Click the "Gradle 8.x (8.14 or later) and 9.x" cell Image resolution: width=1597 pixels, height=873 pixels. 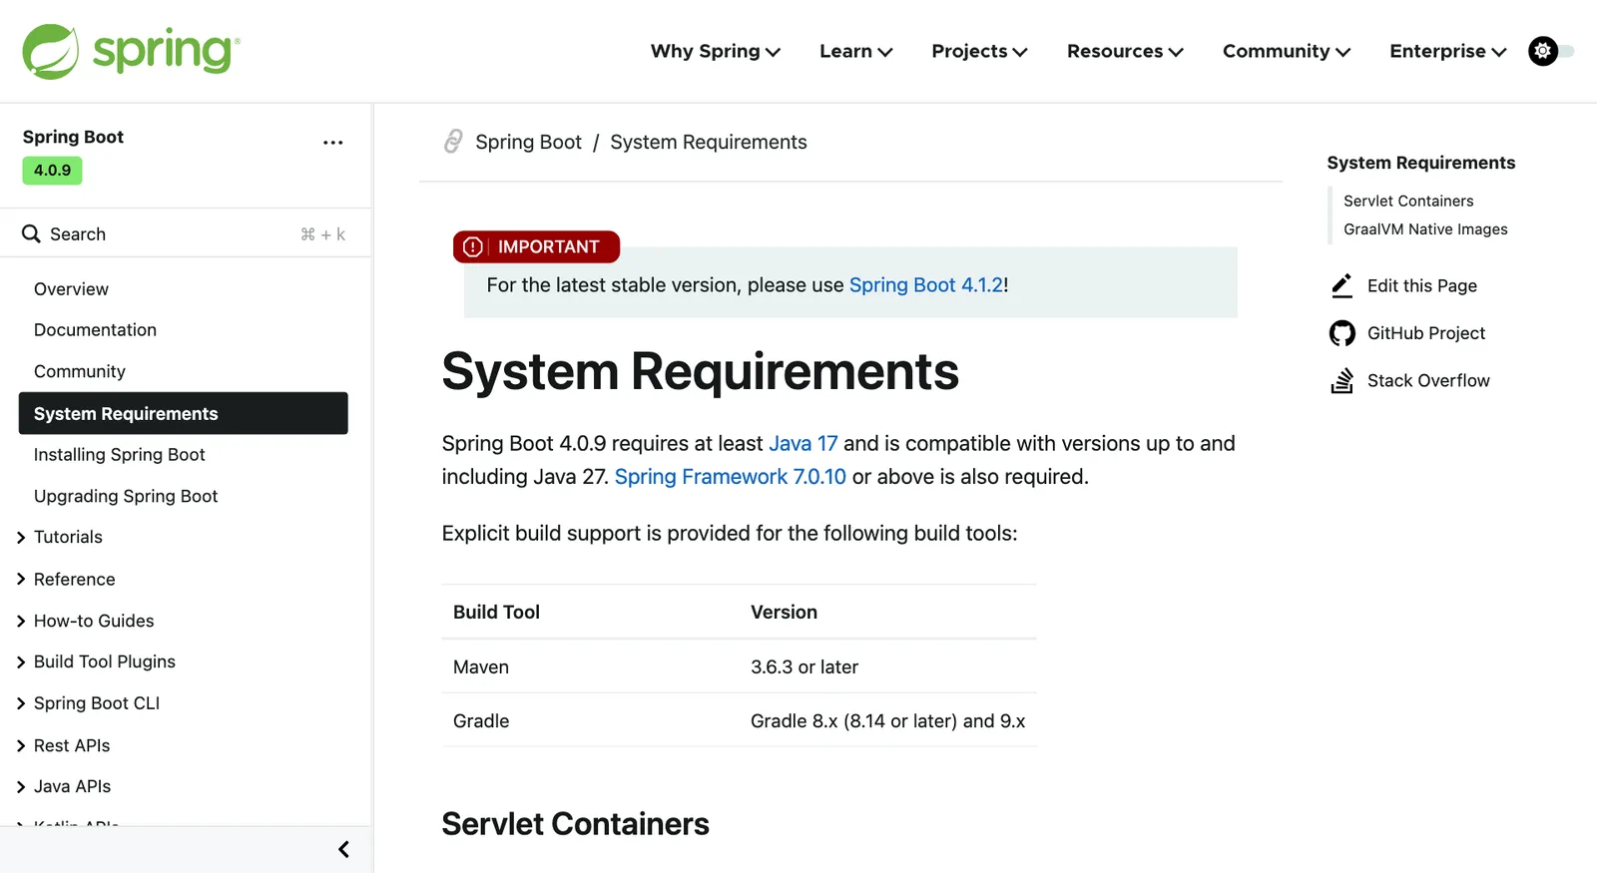click(x=888, y=720)
